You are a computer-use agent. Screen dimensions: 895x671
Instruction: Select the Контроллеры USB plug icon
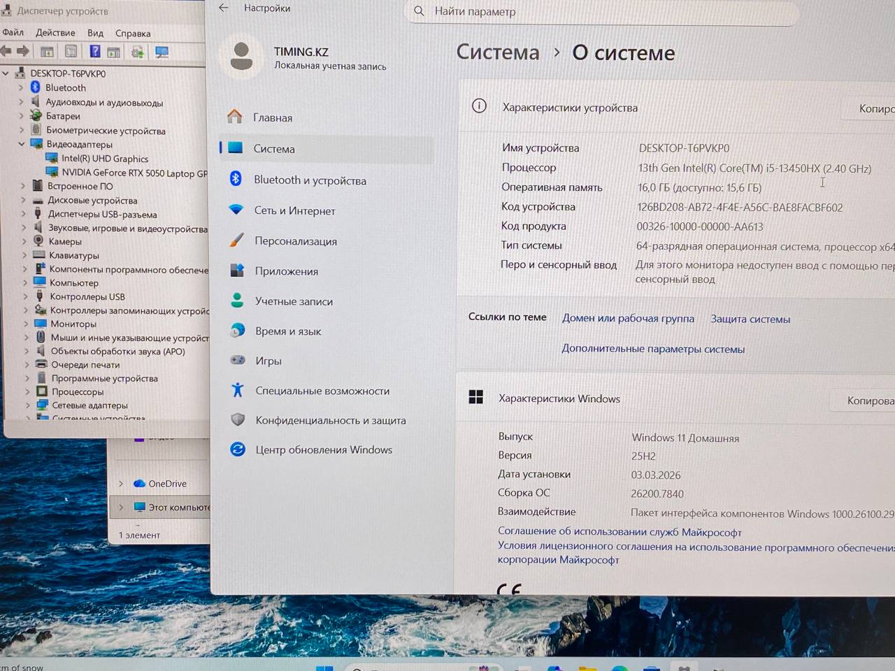click(40, 296)
